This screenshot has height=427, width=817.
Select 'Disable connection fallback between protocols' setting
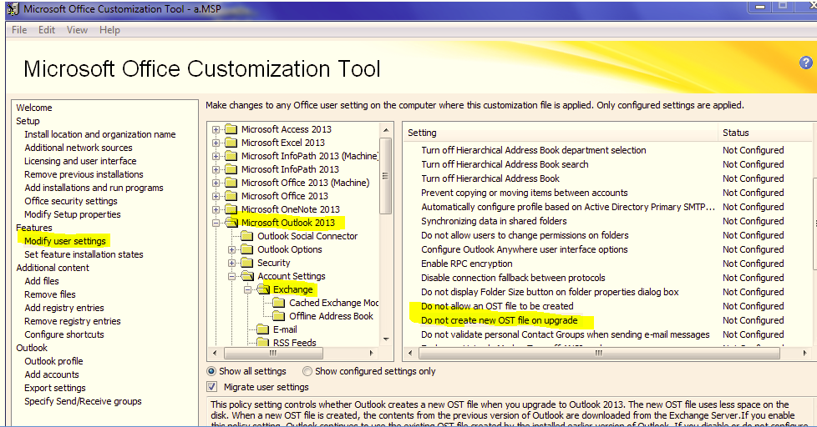tap(513, 278)
